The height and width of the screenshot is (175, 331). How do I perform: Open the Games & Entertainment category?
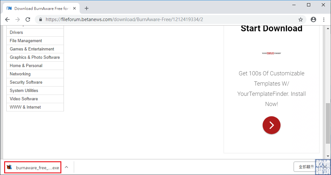click(35, 49)
